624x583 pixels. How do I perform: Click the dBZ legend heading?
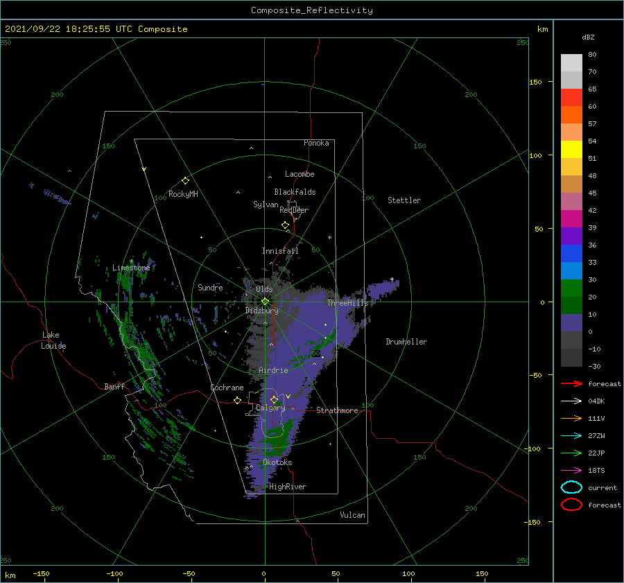coord(588,37)
